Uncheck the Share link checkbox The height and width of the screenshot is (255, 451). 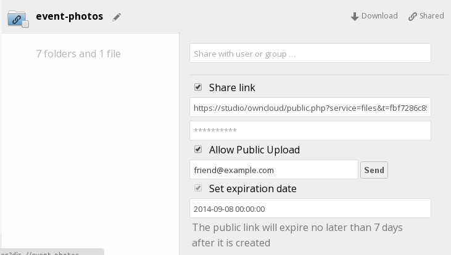pyautogui.click(x=198, y=87)
